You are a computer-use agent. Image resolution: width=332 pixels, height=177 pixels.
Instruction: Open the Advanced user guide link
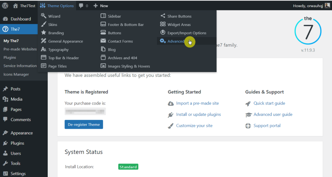(x=273, y=115)
